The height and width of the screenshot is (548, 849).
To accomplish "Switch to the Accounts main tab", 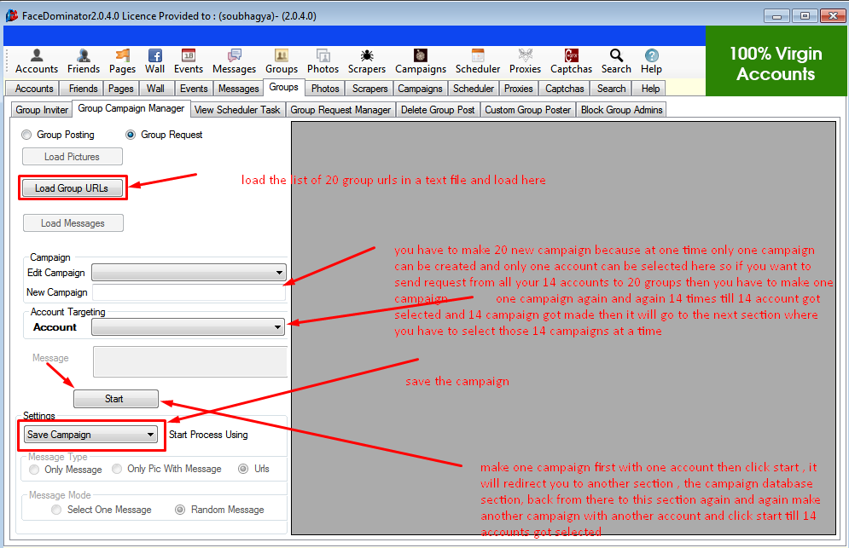I will click(34, 89).
